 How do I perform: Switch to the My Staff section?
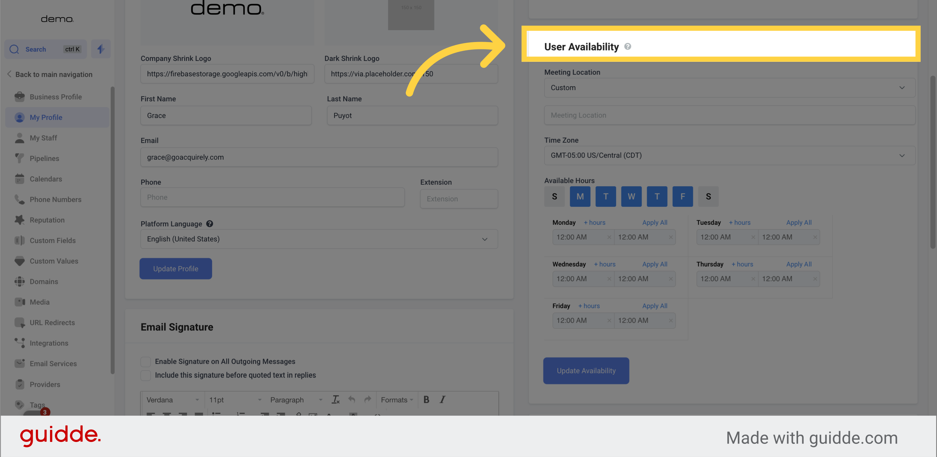pos(43,138)
